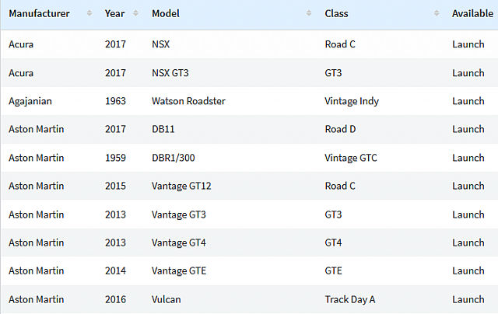498x314 pixels.
Task: Sort by the Class column header
Action: pyautogui.click(x=336, y=14)
